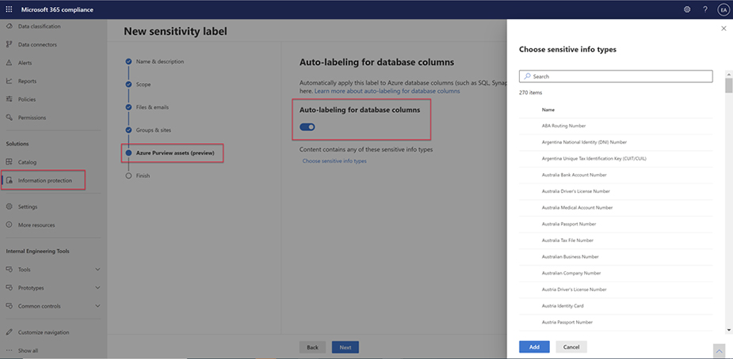This screenshot has width=733, height=359.
Task: Expand the Common controls chevron
Action: 97,306
